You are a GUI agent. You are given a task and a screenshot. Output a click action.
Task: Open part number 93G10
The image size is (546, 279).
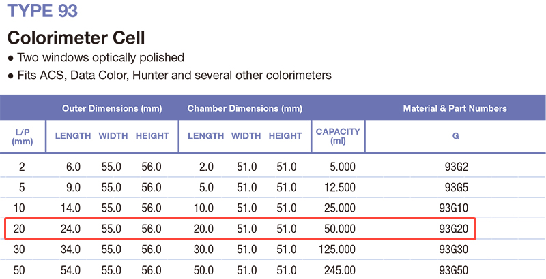pyautogui.click(x=454, y=208)
